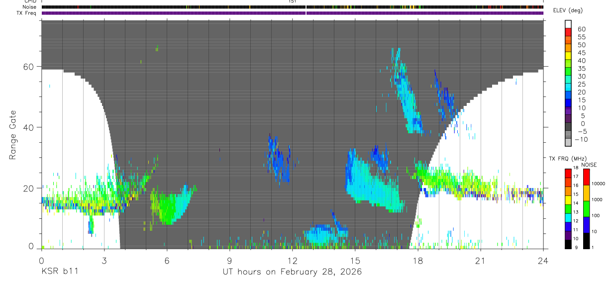Click the Noise color strip above the plot
Image resolution: width=611 pixels, height=282 pixels.
click(x=292, y=7)
